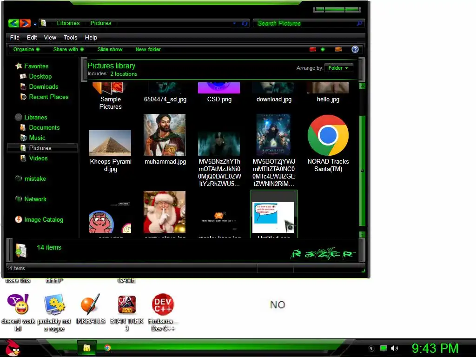
Task: Select NORAD Tracks Santa Chrome icon
Action: coord(328,135)
